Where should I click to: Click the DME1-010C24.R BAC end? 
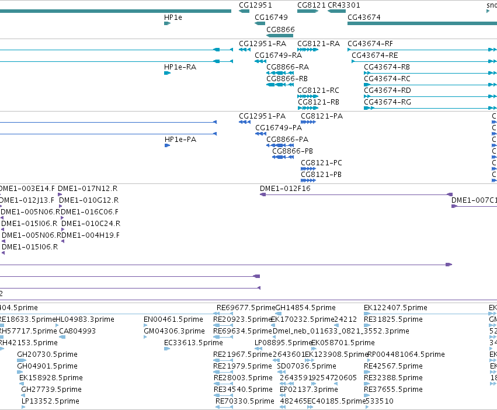click(x=62, y=230)
